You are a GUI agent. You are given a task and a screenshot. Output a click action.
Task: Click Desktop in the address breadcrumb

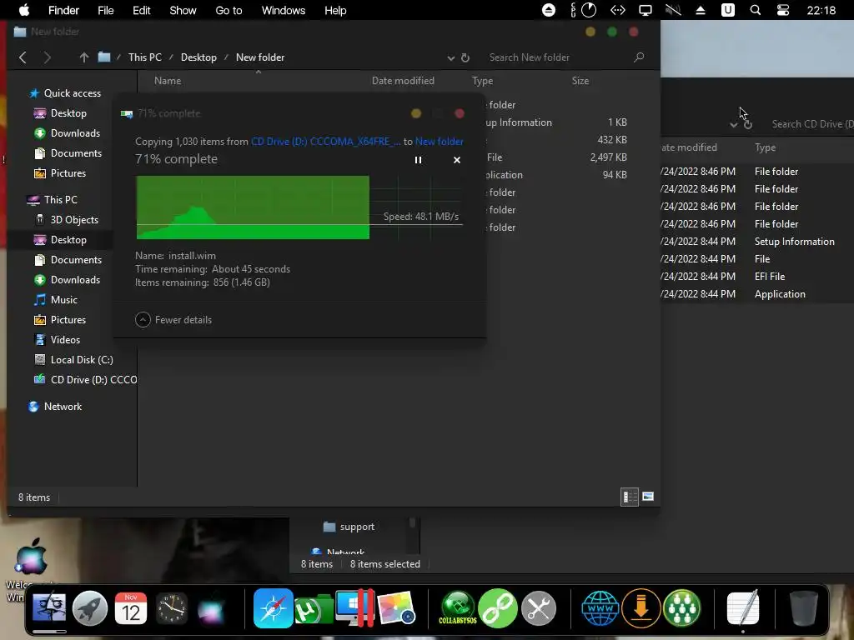198,57
